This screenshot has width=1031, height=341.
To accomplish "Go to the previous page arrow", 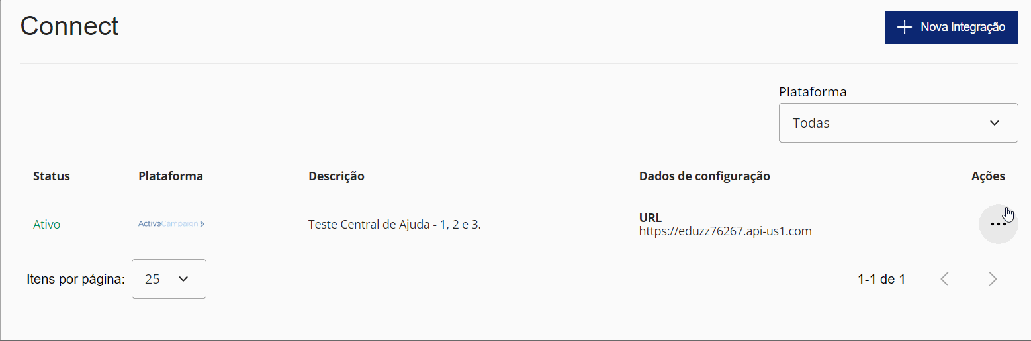I will tap(945, 279).
